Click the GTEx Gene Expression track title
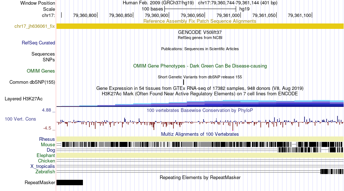Image resolution: width=344 pixels, height=191 pixels. coord(200,88)
